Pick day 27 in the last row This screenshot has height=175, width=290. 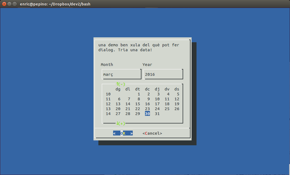(118, 114)
